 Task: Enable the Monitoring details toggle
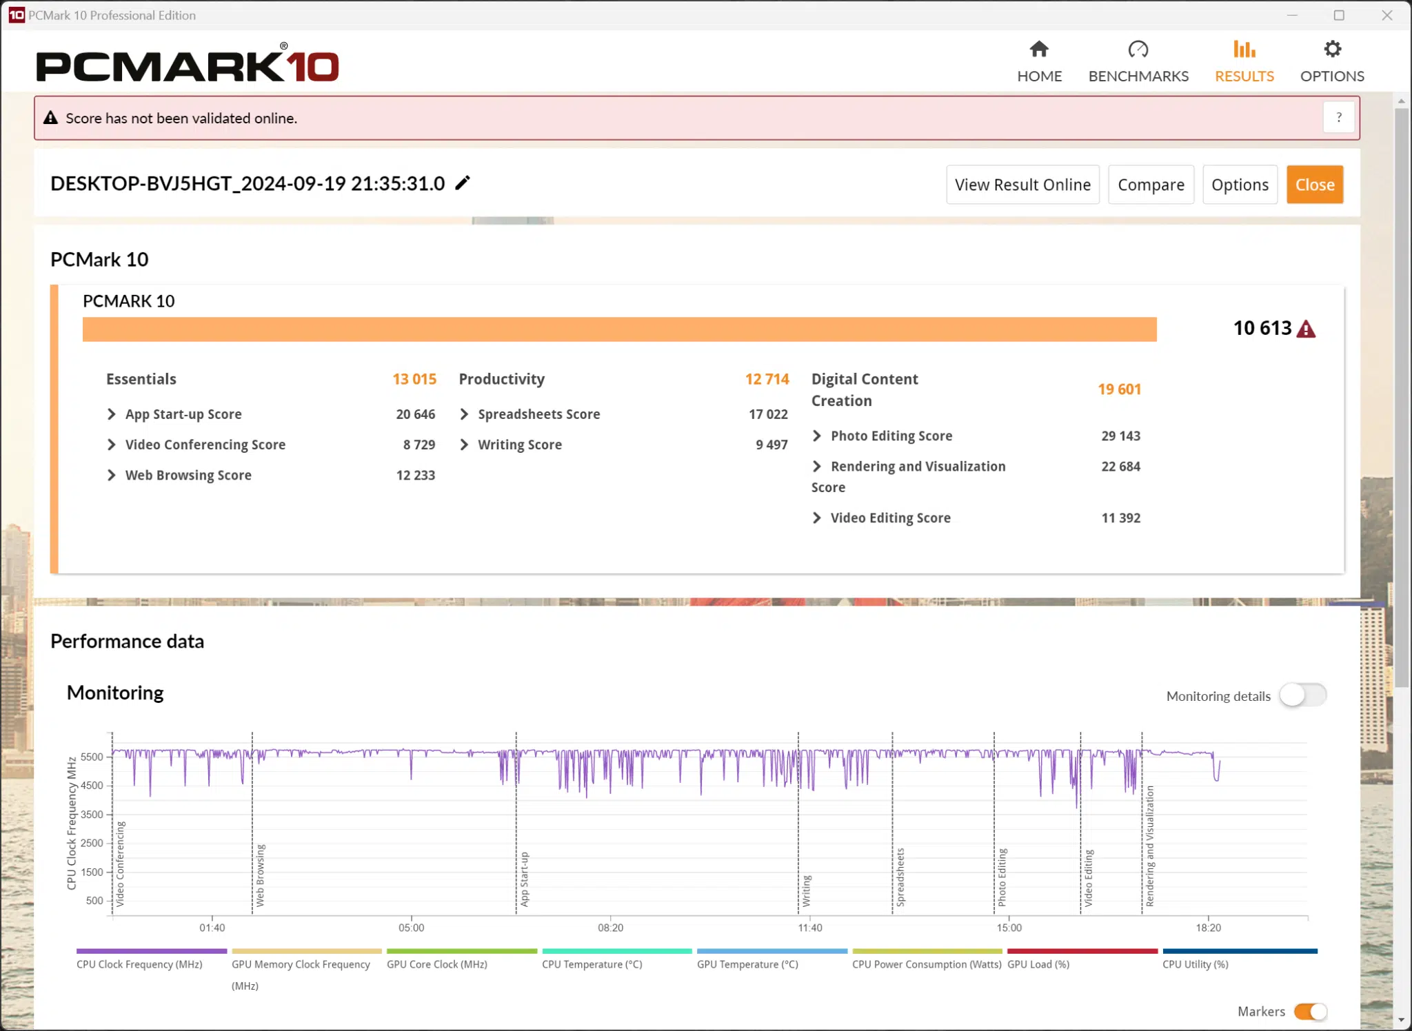pyautogui.click(x=1302, y=695)
